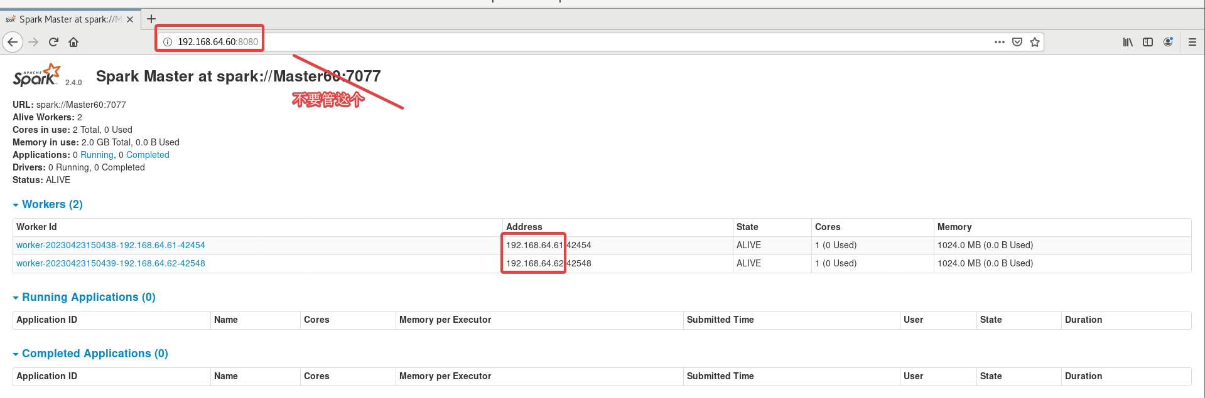This screenshot has height=398, width=1205.
Task: Reload the Spark Master page
Action: tap(53, 42)
